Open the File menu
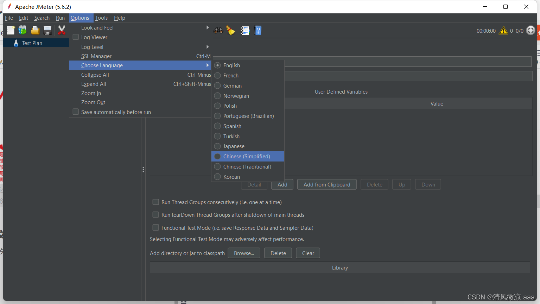Viewport: 540px width, 304px height. click(9, 18)
